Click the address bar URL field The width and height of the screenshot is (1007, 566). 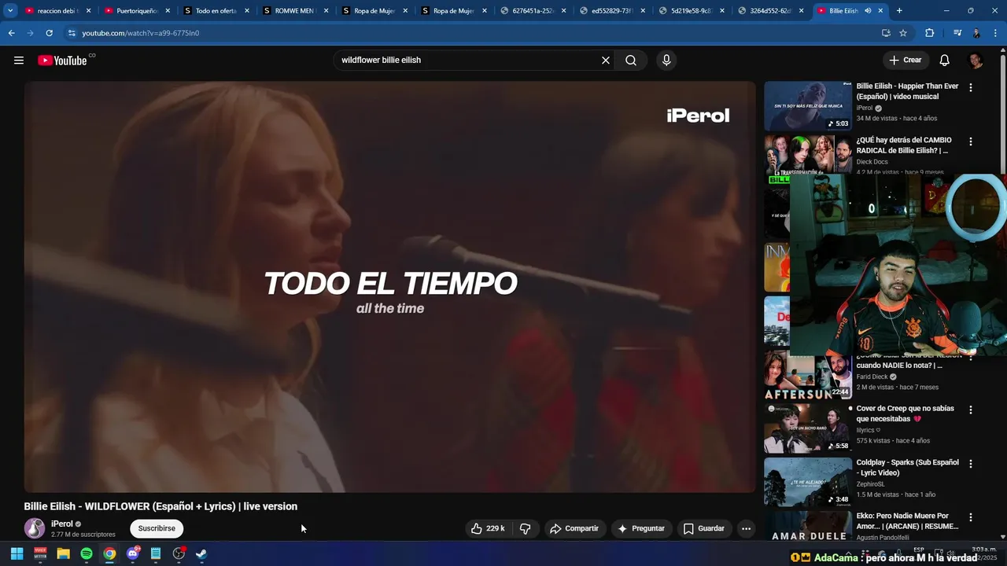(472, 33)
